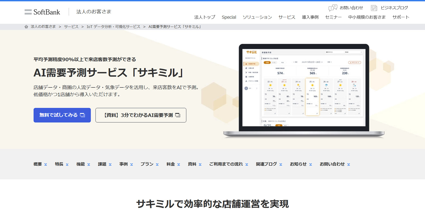Open サービス menu item in header
Screen dimensions: 425x215
point(287,17)
